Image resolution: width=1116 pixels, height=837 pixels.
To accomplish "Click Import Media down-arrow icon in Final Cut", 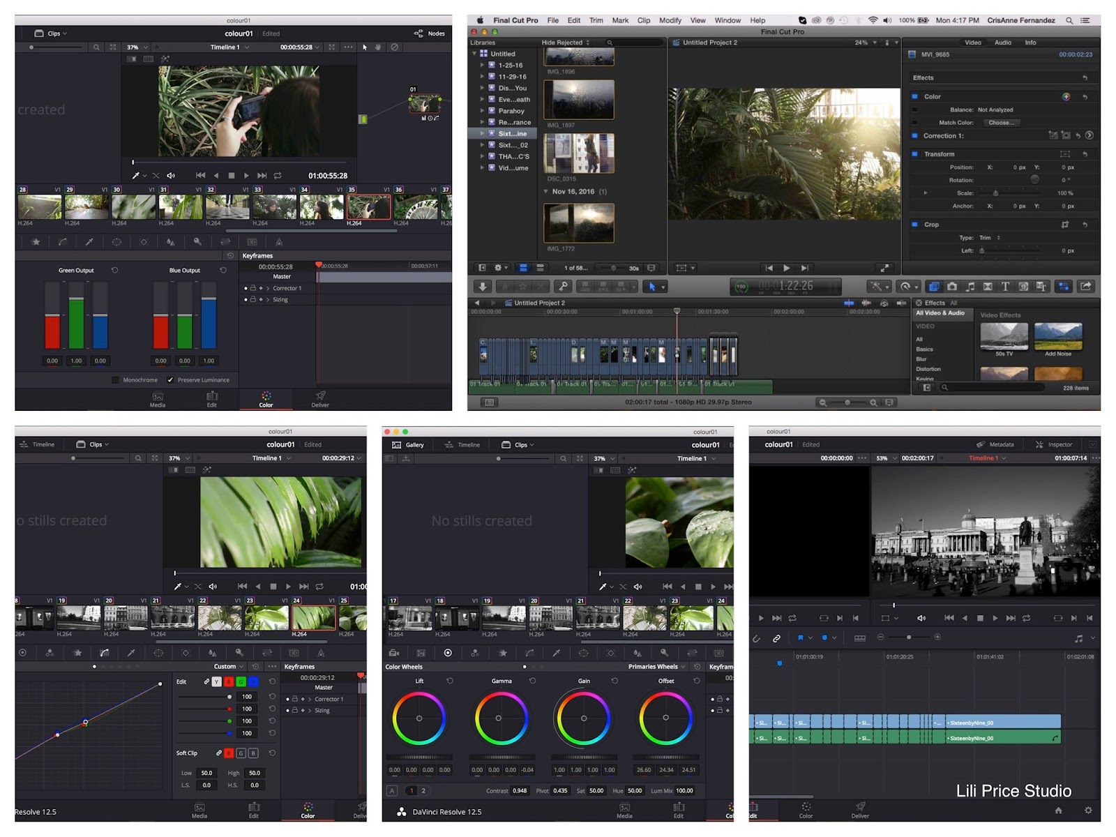I will coord(483,287).
